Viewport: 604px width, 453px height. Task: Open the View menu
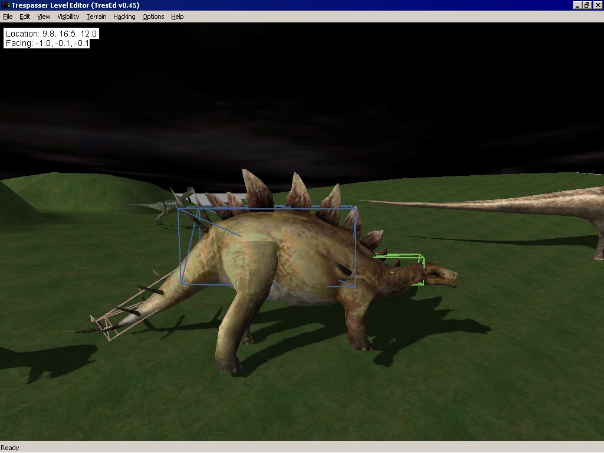(44, 17)
